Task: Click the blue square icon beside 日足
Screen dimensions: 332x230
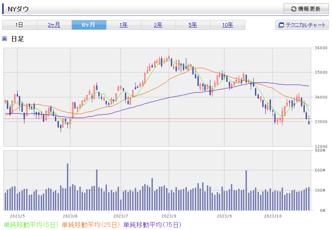Action: coord(4,38)
